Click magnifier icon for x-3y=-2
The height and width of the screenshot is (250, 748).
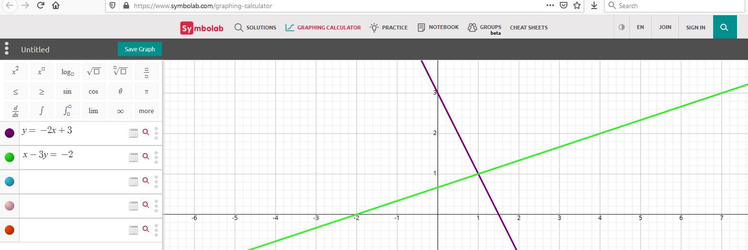coord(146,156)
